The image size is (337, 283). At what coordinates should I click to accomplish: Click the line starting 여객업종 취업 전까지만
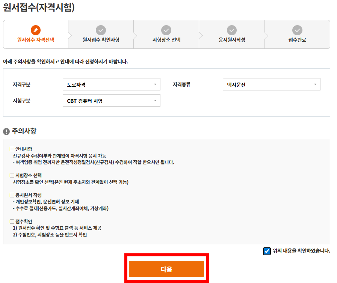tap(94, 162)
